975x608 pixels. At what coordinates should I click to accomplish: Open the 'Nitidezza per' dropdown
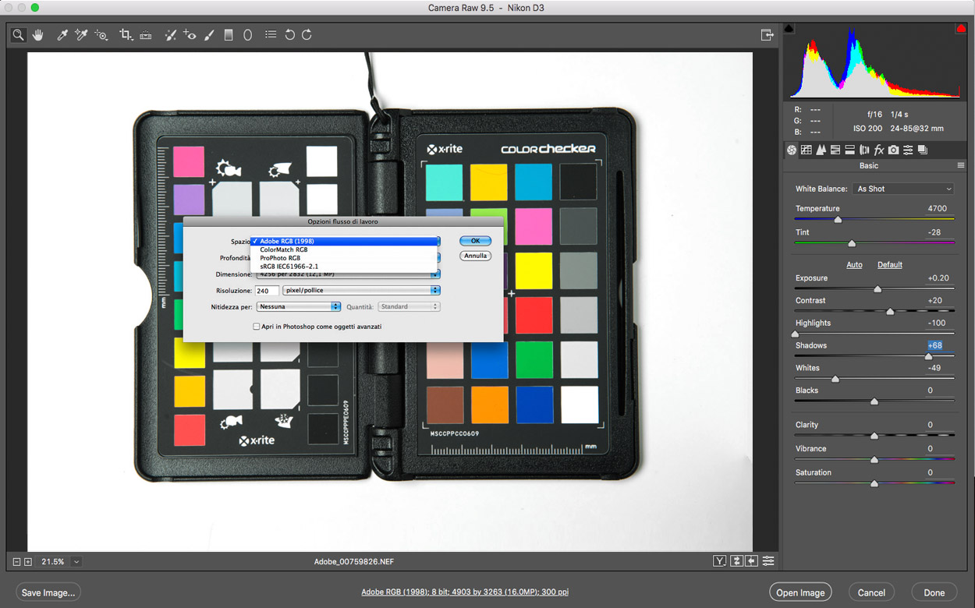(x=299, y=306)
